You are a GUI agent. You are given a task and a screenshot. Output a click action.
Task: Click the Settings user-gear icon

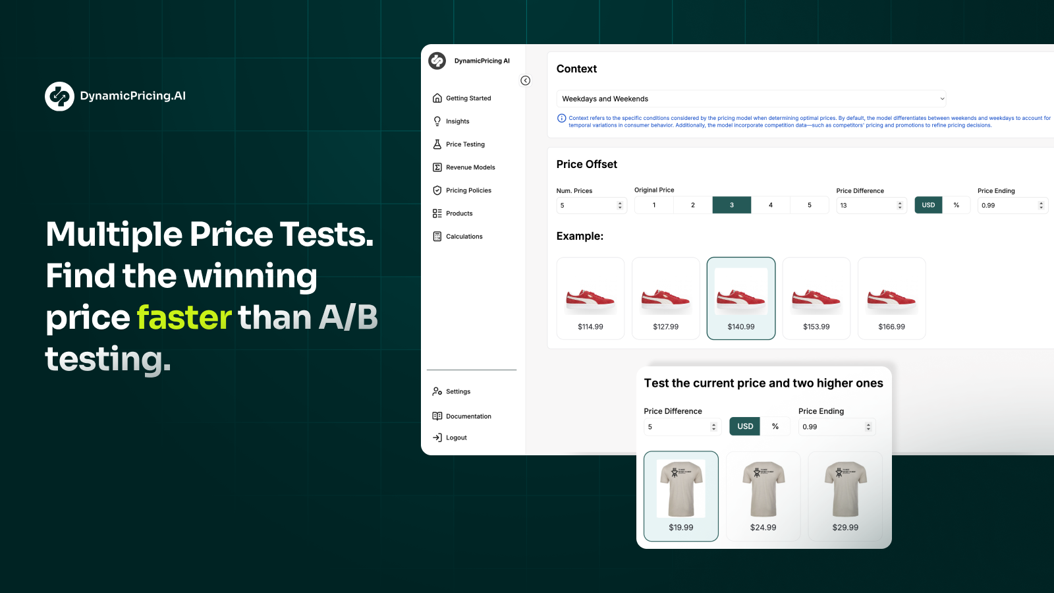[x=437, y=391]
